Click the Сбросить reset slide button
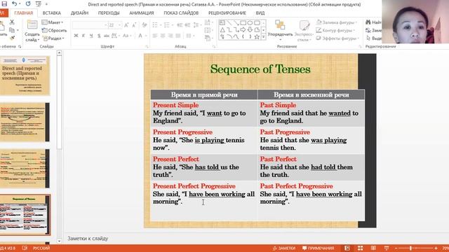 (55, 30)
